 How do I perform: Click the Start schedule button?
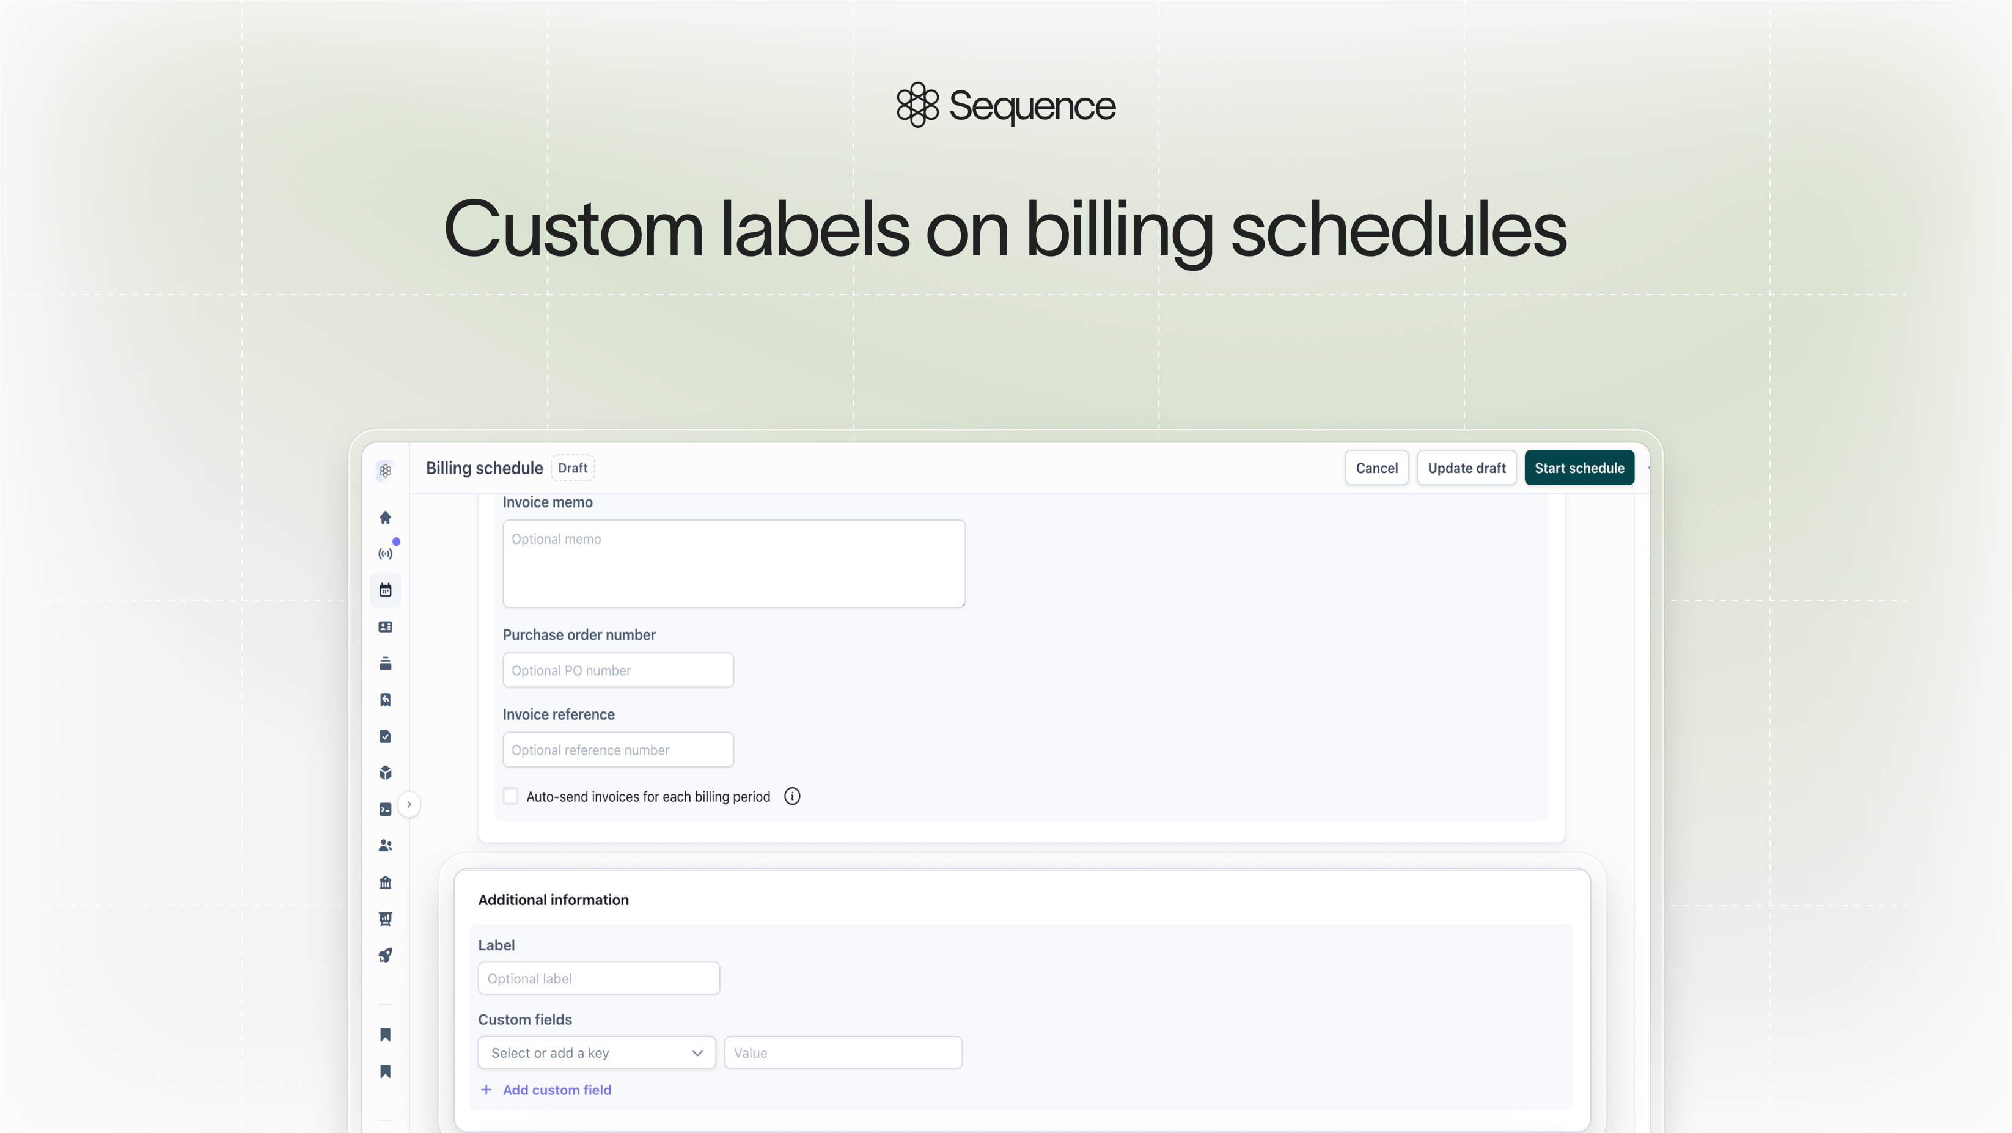pos(1579,468)
